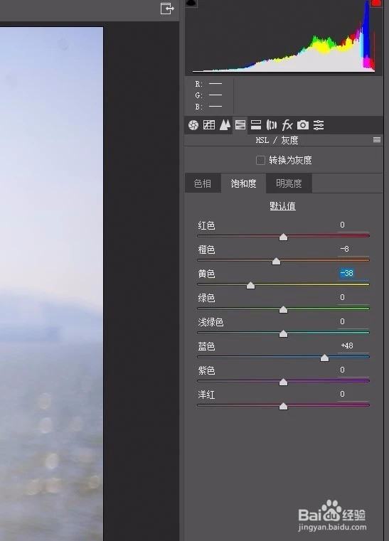This screenshot has height=541, width=389.
Task: Open the Basic panel aperture icon
Action: 193,125
